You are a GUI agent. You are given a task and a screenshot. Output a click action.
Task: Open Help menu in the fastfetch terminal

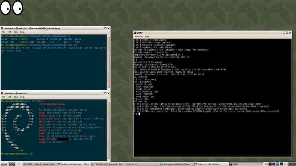pyautogui.click(x=22, y=97)
